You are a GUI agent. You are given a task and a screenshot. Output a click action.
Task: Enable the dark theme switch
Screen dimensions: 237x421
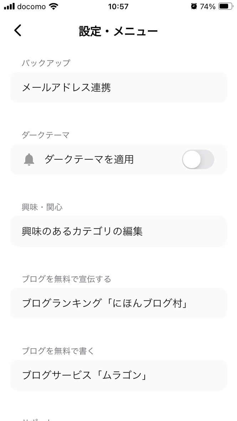click(198, 160)
